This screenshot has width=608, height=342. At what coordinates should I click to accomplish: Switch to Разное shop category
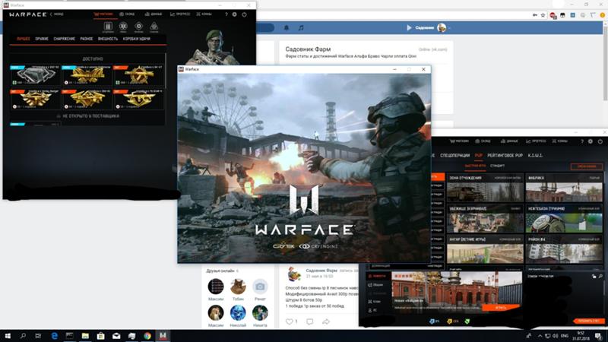(x=87, y=39)
